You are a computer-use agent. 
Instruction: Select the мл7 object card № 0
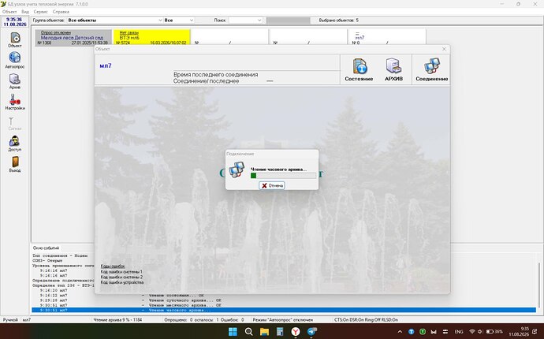[x=386, y=38]
